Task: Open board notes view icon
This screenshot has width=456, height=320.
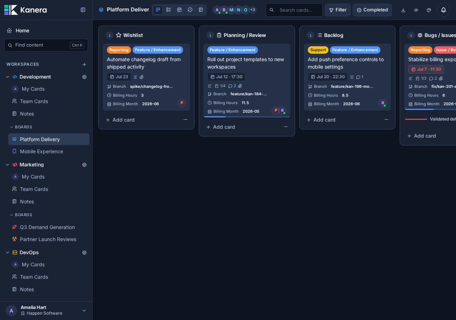Action: [x=201, y=10]
